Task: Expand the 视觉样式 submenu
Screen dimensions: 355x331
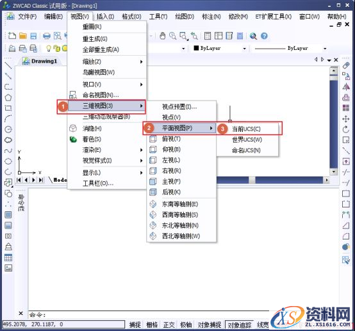Action: click(x=107, y=161)
